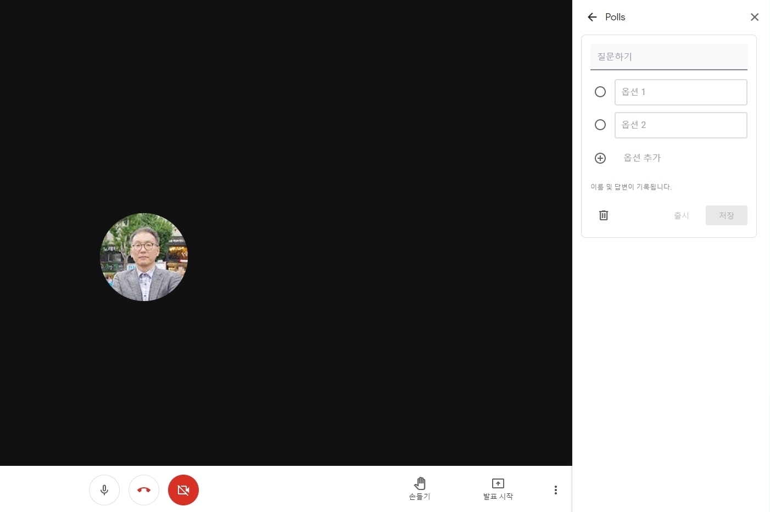Select the radio button for 옵션 1
The width and height of the screenshot is (770, 512).
pyautogui.click(x=600, y=92)
